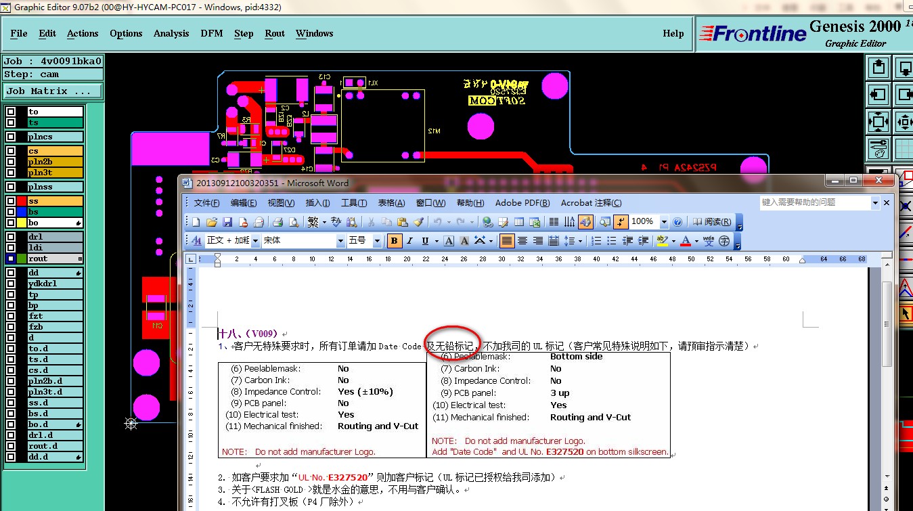Click the Word Help question mark icon
913x511 pixels.
tap(677, 222)
